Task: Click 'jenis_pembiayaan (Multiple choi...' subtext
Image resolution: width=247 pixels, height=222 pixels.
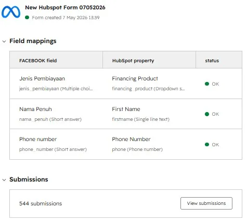Action: point(56,89)
